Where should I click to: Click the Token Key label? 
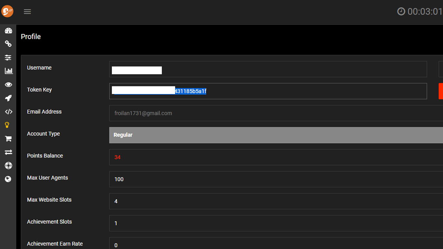39,90
